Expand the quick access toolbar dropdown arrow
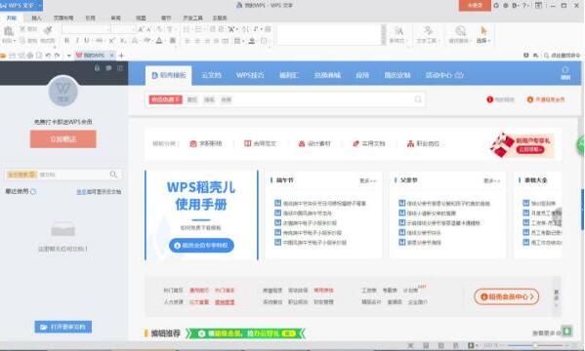The image size is (585, 351). [x=68, y=56]
